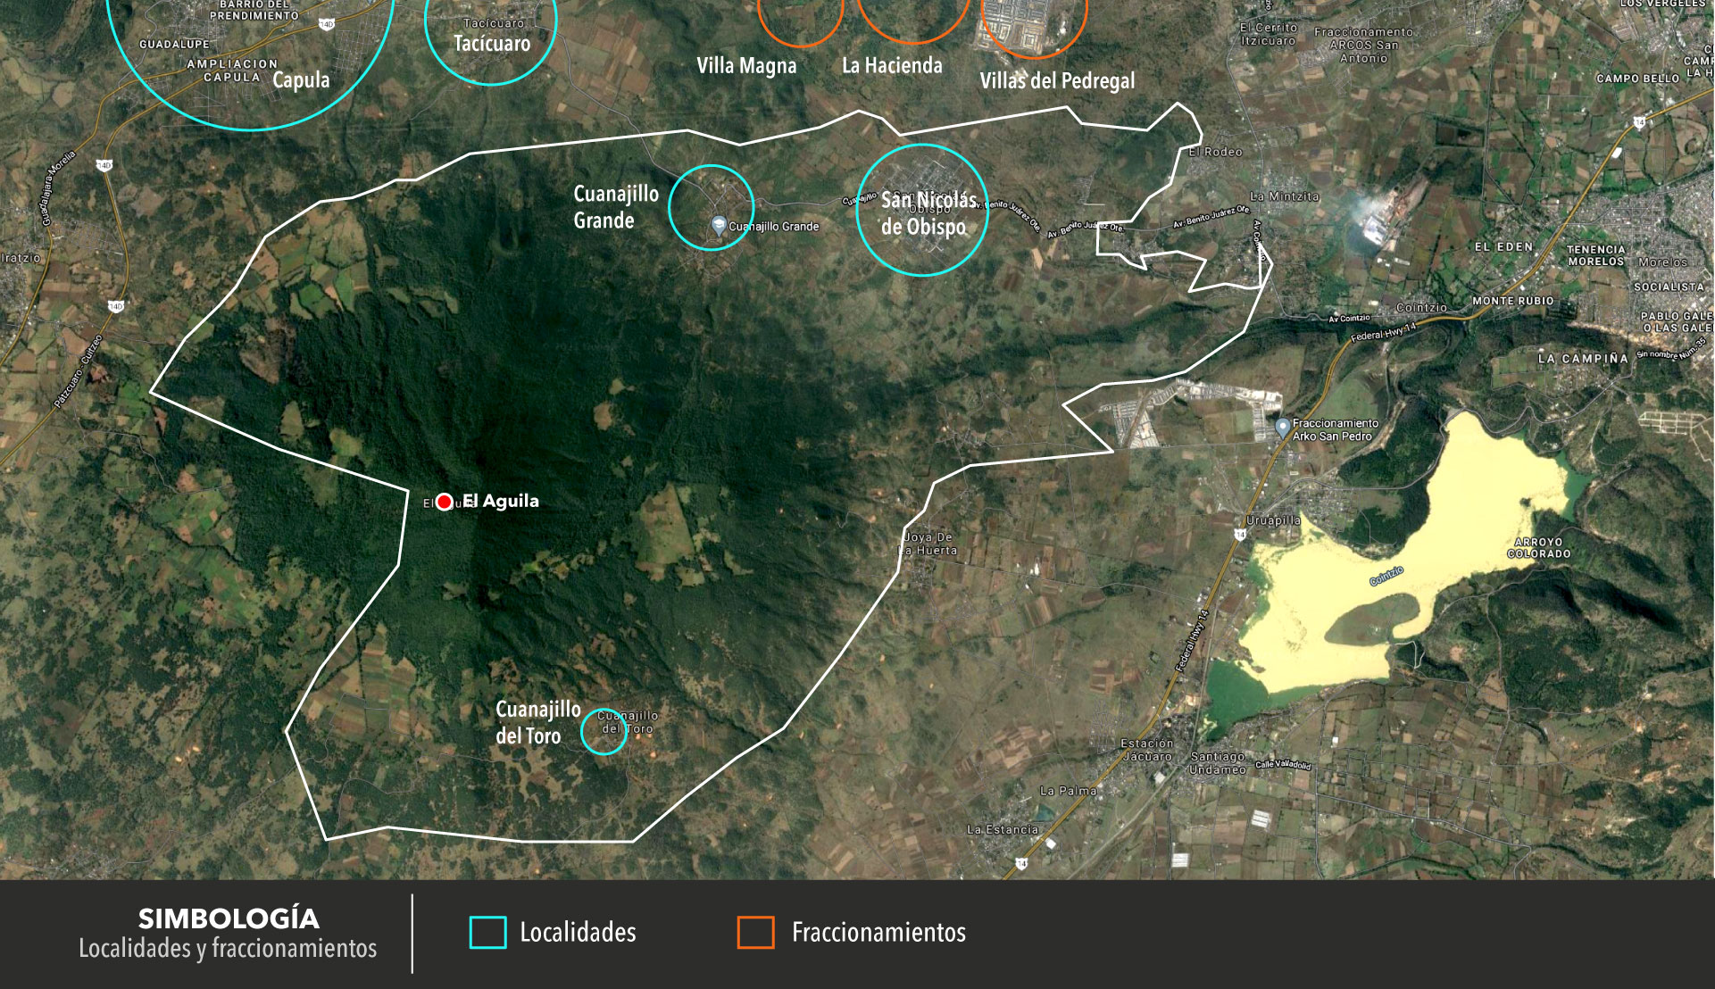Screen dimensions: 1715x989
Task: Click the Fraccionamientos legend text
Action: [x=878, y=933]
